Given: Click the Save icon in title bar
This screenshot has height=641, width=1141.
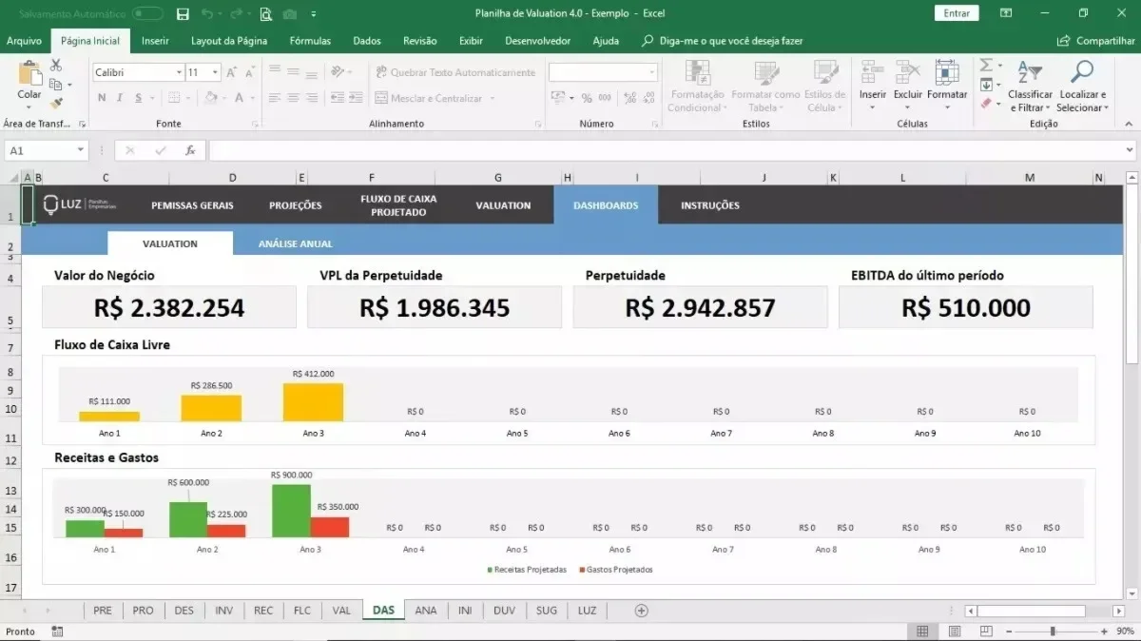Looking at the screenshot, I should tap(183, 13).
